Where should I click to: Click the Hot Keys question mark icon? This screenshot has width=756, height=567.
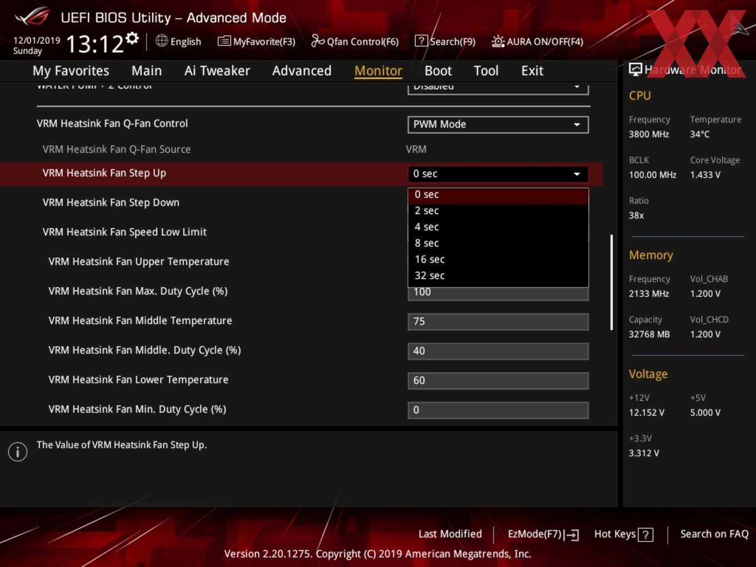[x=645, y=535]
